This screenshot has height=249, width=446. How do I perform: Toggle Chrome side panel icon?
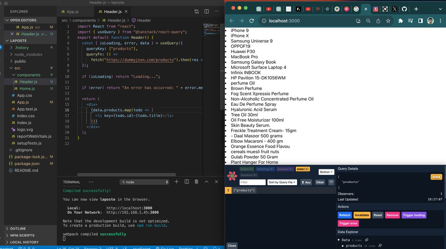click(420, 21)
